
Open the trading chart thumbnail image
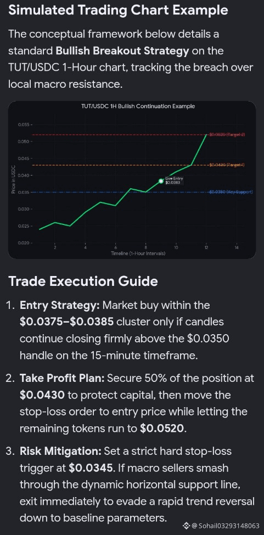coord(132,180)
